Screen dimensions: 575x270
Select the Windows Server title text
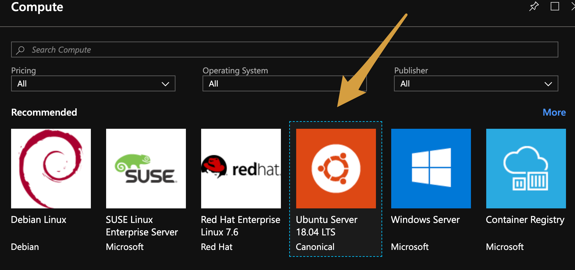tap(425, 220)
